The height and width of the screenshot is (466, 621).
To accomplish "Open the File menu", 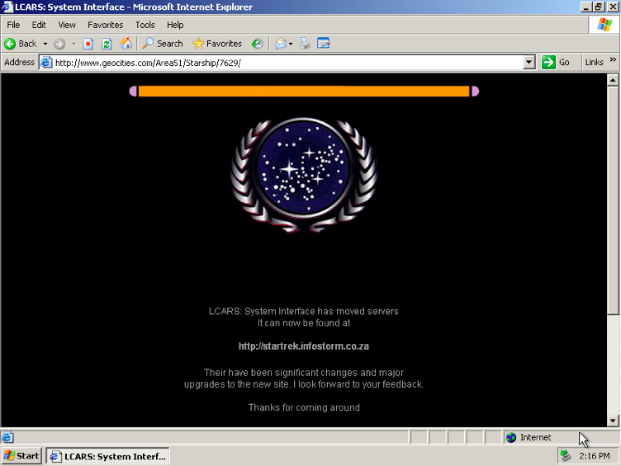I will pos(13,25).
